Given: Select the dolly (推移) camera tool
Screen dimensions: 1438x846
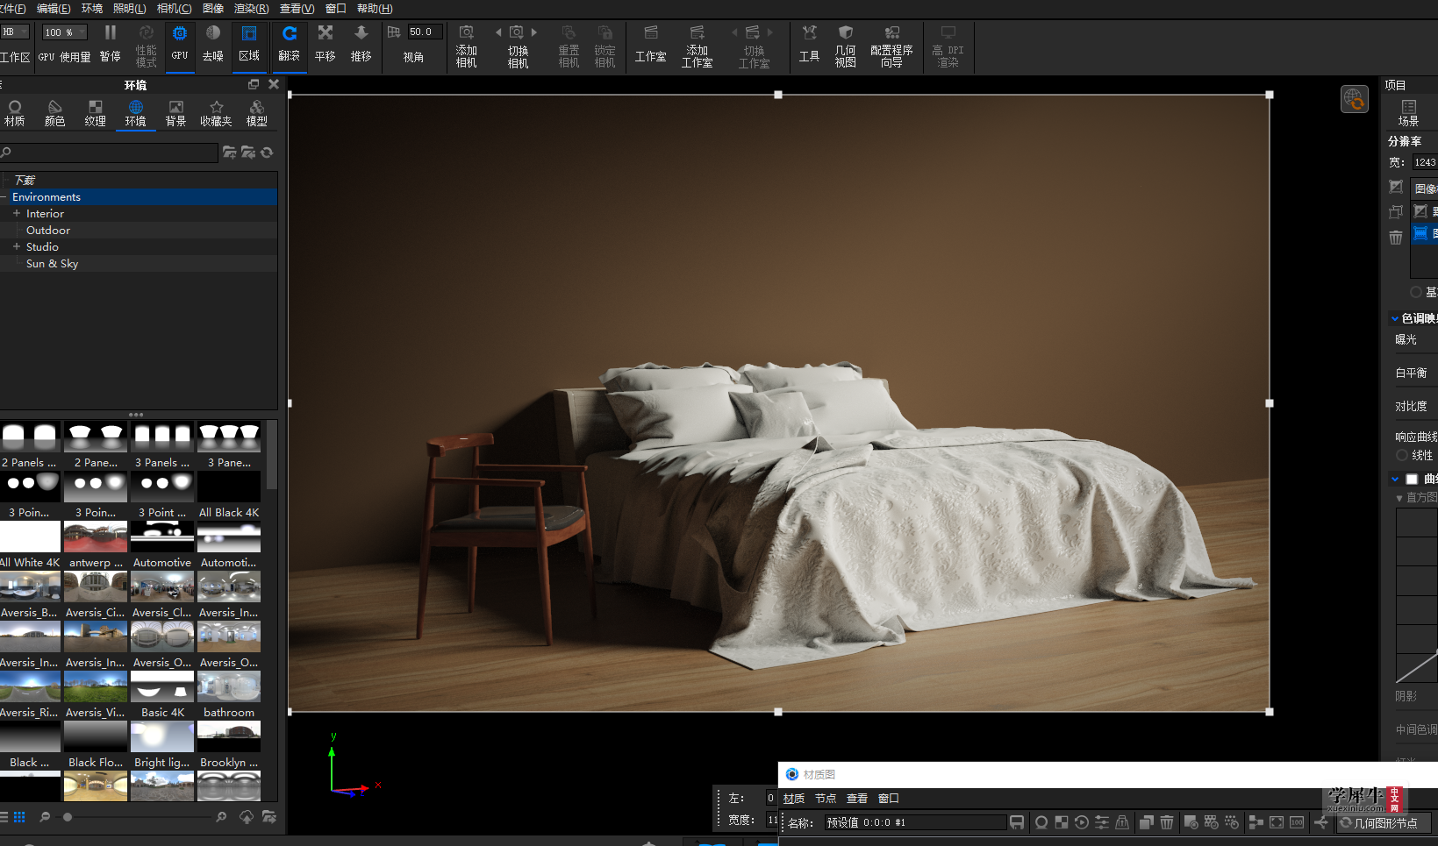Looking at the screenshot, I should pyautogui.click(x=361, y=43).
